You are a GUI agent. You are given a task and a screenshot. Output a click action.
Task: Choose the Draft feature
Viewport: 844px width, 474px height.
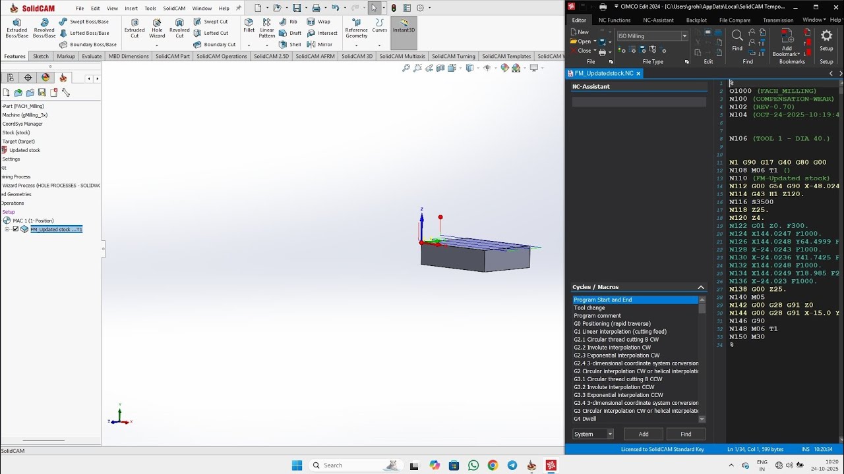[290, 33]
